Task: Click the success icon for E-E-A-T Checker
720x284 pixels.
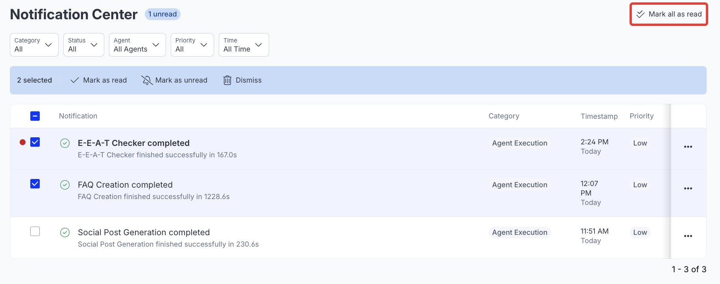Action: (65, 143)
